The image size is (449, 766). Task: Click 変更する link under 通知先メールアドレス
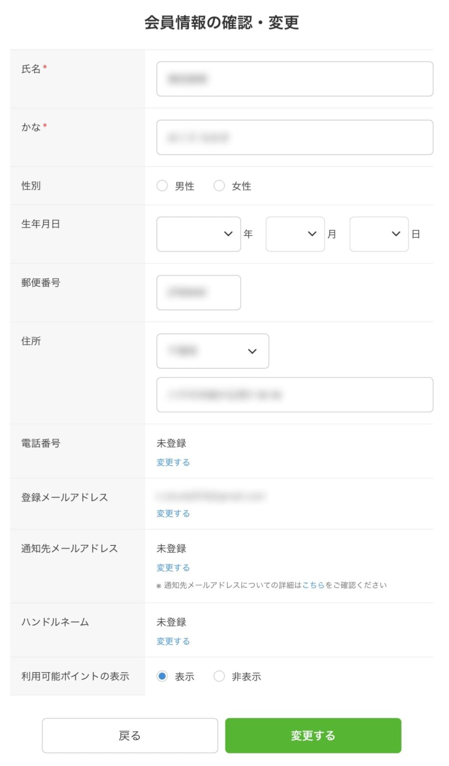(173, 568)
